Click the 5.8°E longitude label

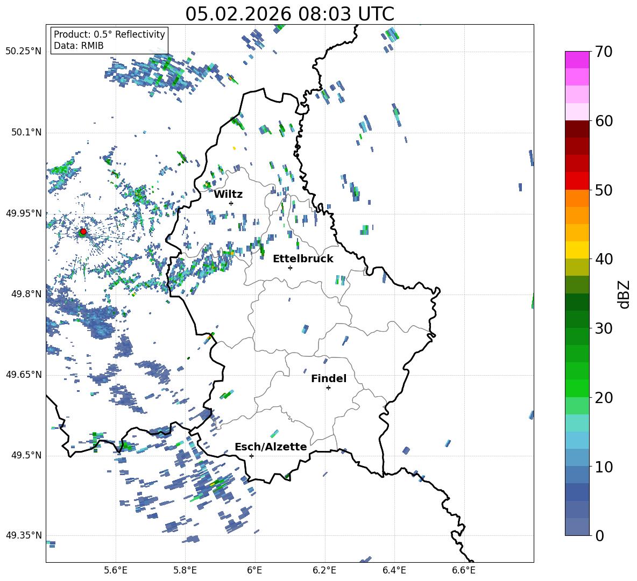coord(185,570)
